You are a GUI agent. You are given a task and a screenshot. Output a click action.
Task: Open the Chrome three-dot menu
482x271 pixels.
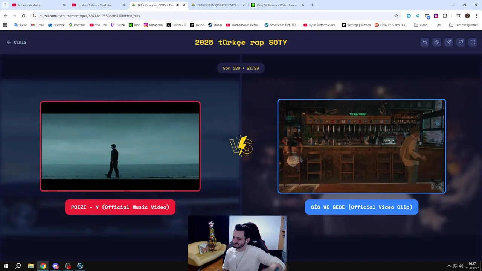point(476,16)
